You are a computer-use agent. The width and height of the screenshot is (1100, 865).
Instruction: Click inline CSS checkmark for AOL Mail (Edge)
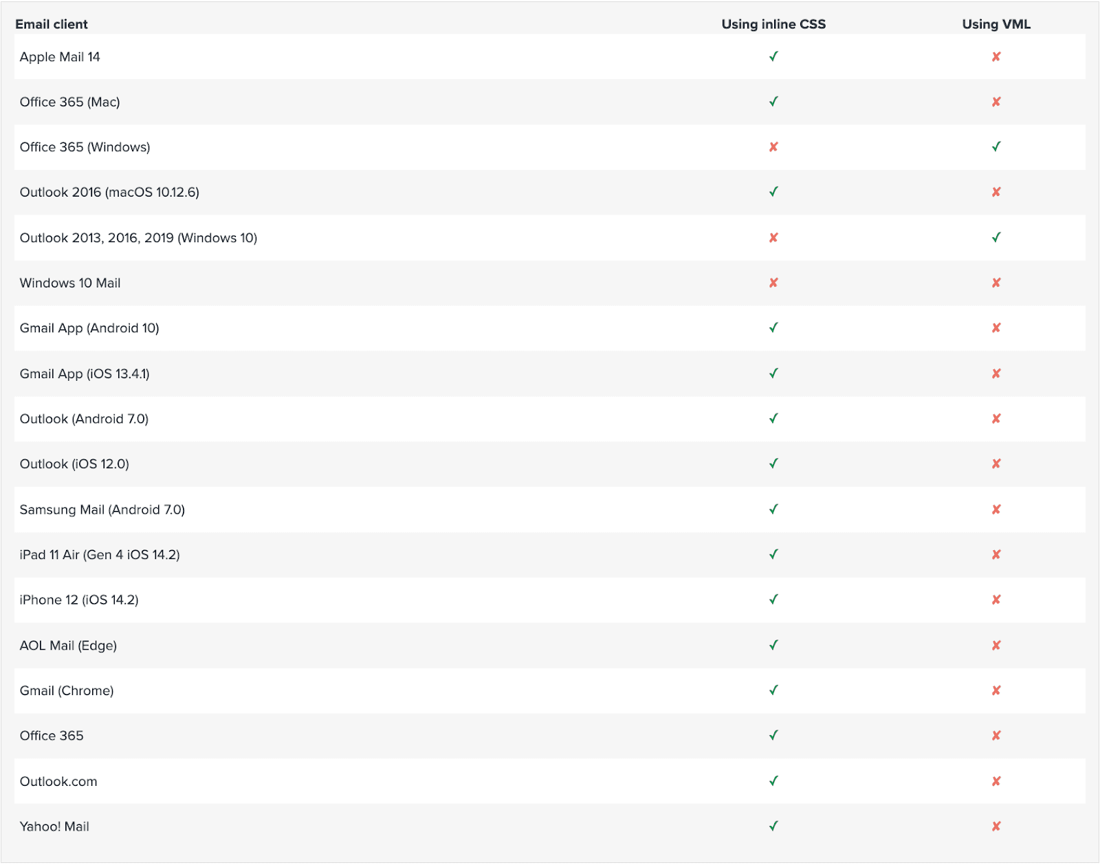pos(773,645)
